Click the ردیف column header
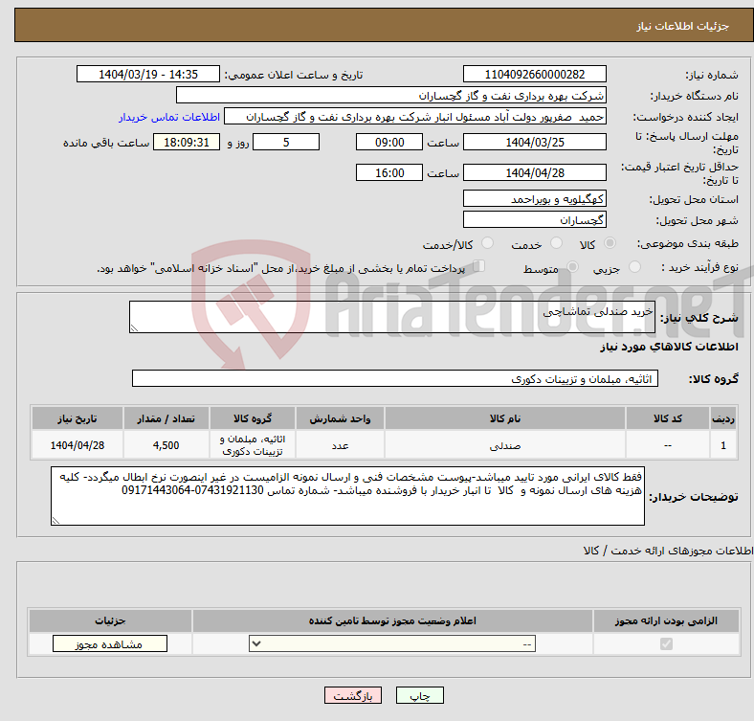This screenshot has width=754, height=721. (723, 418)
